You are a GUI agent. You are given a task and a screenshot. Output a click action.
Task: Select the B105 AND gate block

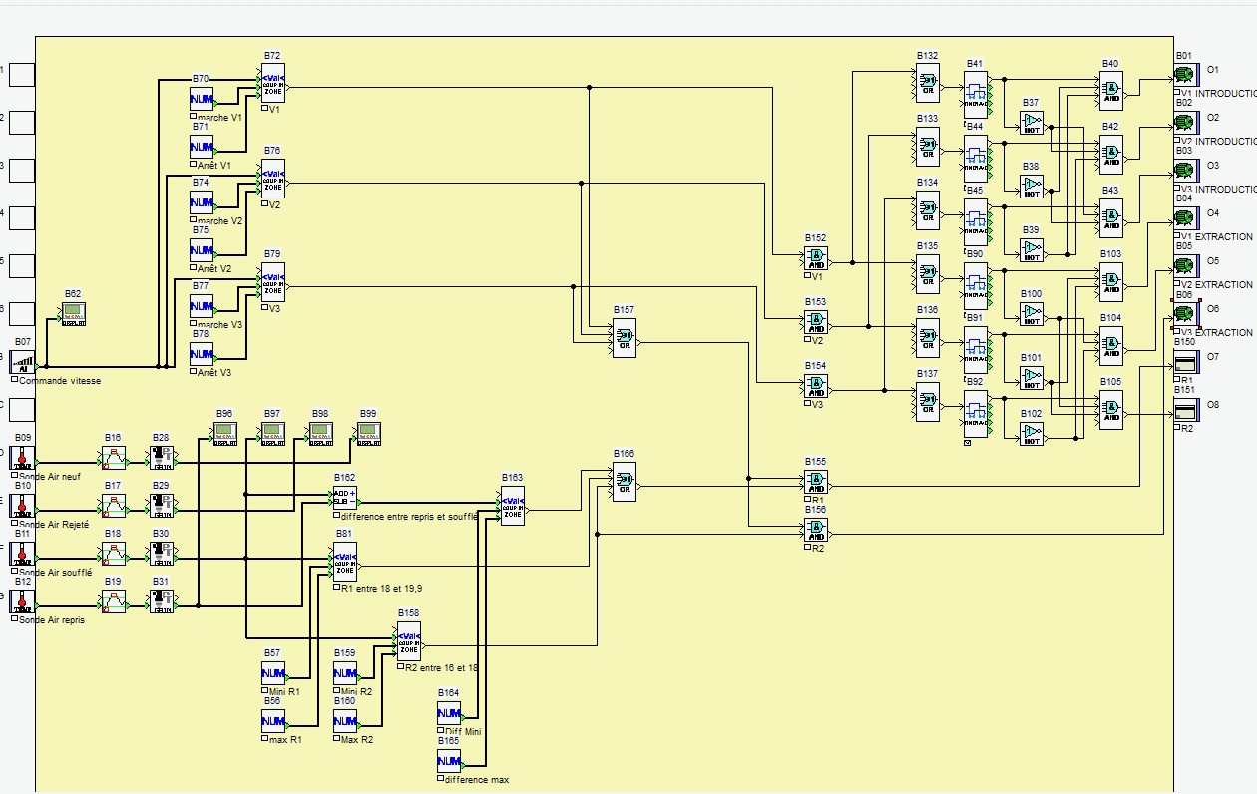tap(1110, 410)
